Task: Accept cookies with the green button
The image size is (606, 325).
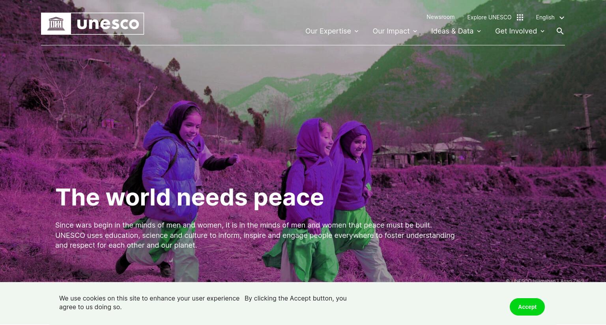Action: 527,307
